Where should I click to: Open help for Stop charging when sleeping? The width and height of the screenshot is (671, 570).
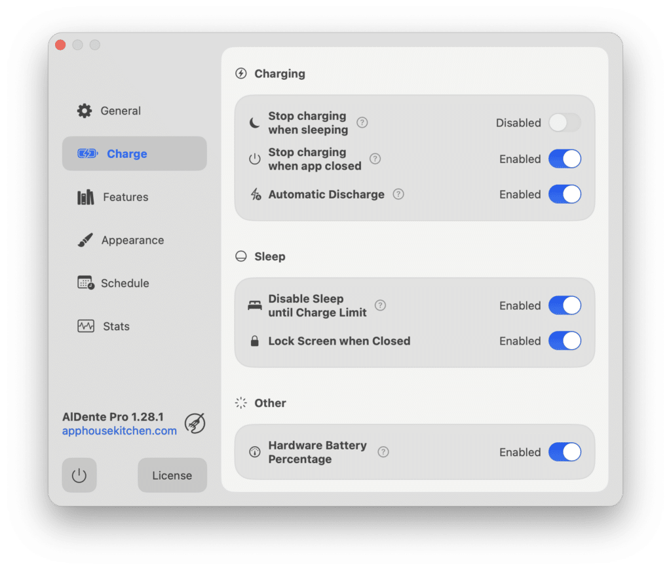[362, 123]
